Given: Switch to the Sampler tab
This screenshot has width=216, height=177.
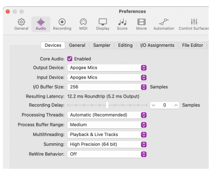Looking at the screenshot, I should coord(102,45).
